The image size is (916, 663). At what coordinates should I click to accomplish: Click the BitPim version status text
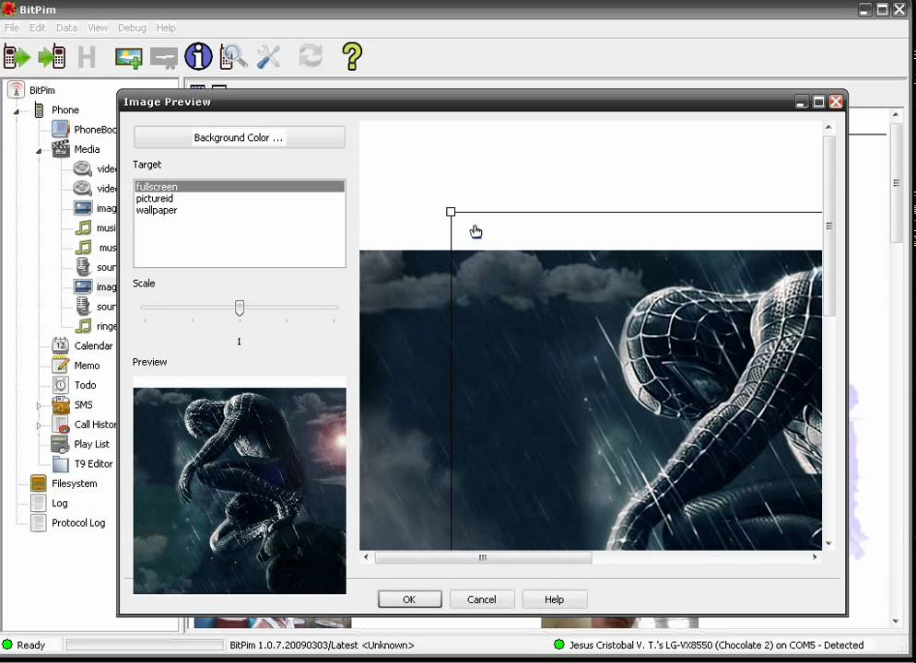click(x=322, y=645)
